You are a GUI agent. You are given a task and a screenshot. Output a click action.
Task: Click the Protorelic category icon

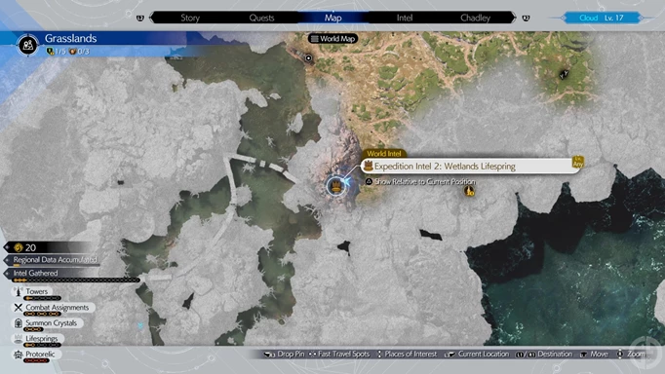click(x=19, y=355)
